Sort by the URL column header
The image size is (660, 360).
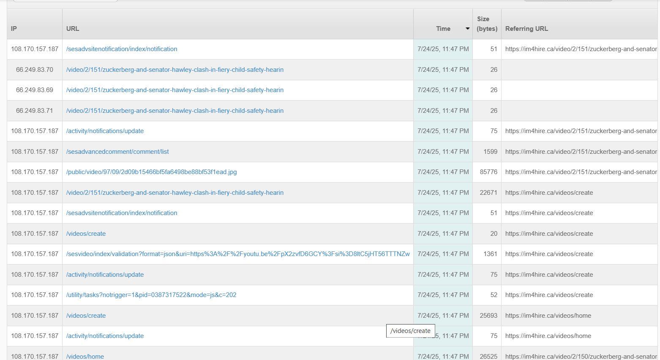(x=73, y=29)
